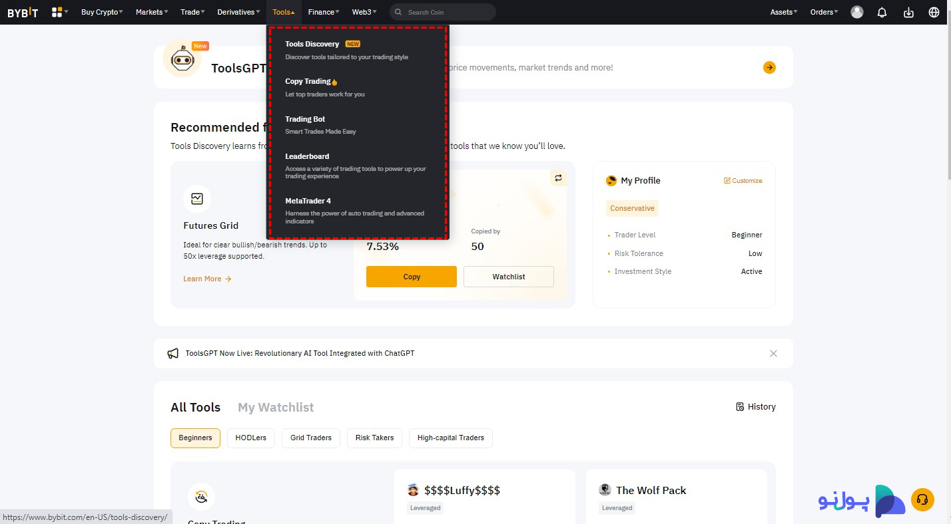
Task: Click the ToolsGPT Now Live announcement text
Action: tap(300, 354)
